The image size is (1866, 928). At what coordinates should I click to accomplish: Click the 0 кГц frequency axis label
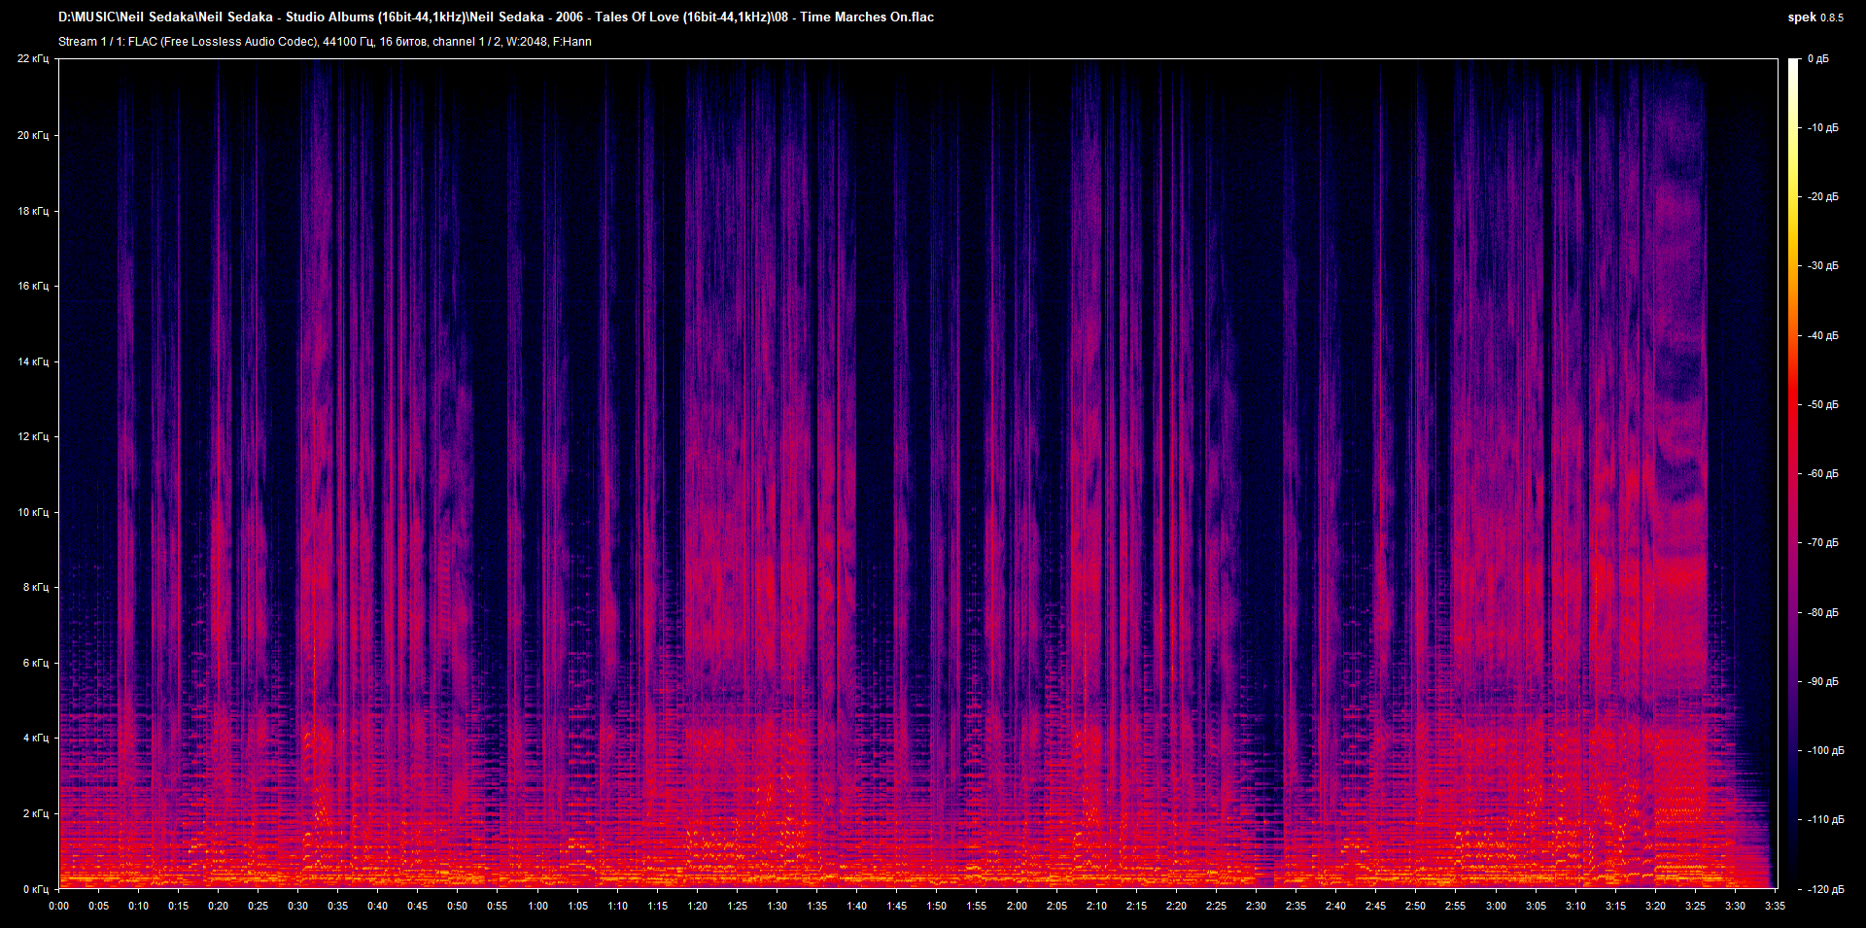36,889
